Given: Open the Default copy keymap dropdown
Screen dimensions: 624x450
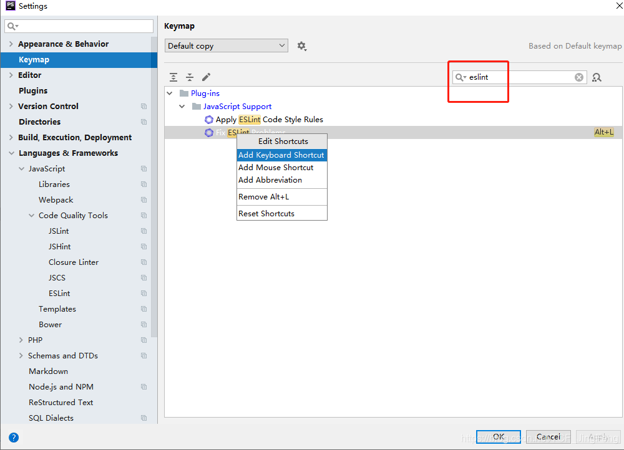Looking at the screenshot, I should 226,45.
